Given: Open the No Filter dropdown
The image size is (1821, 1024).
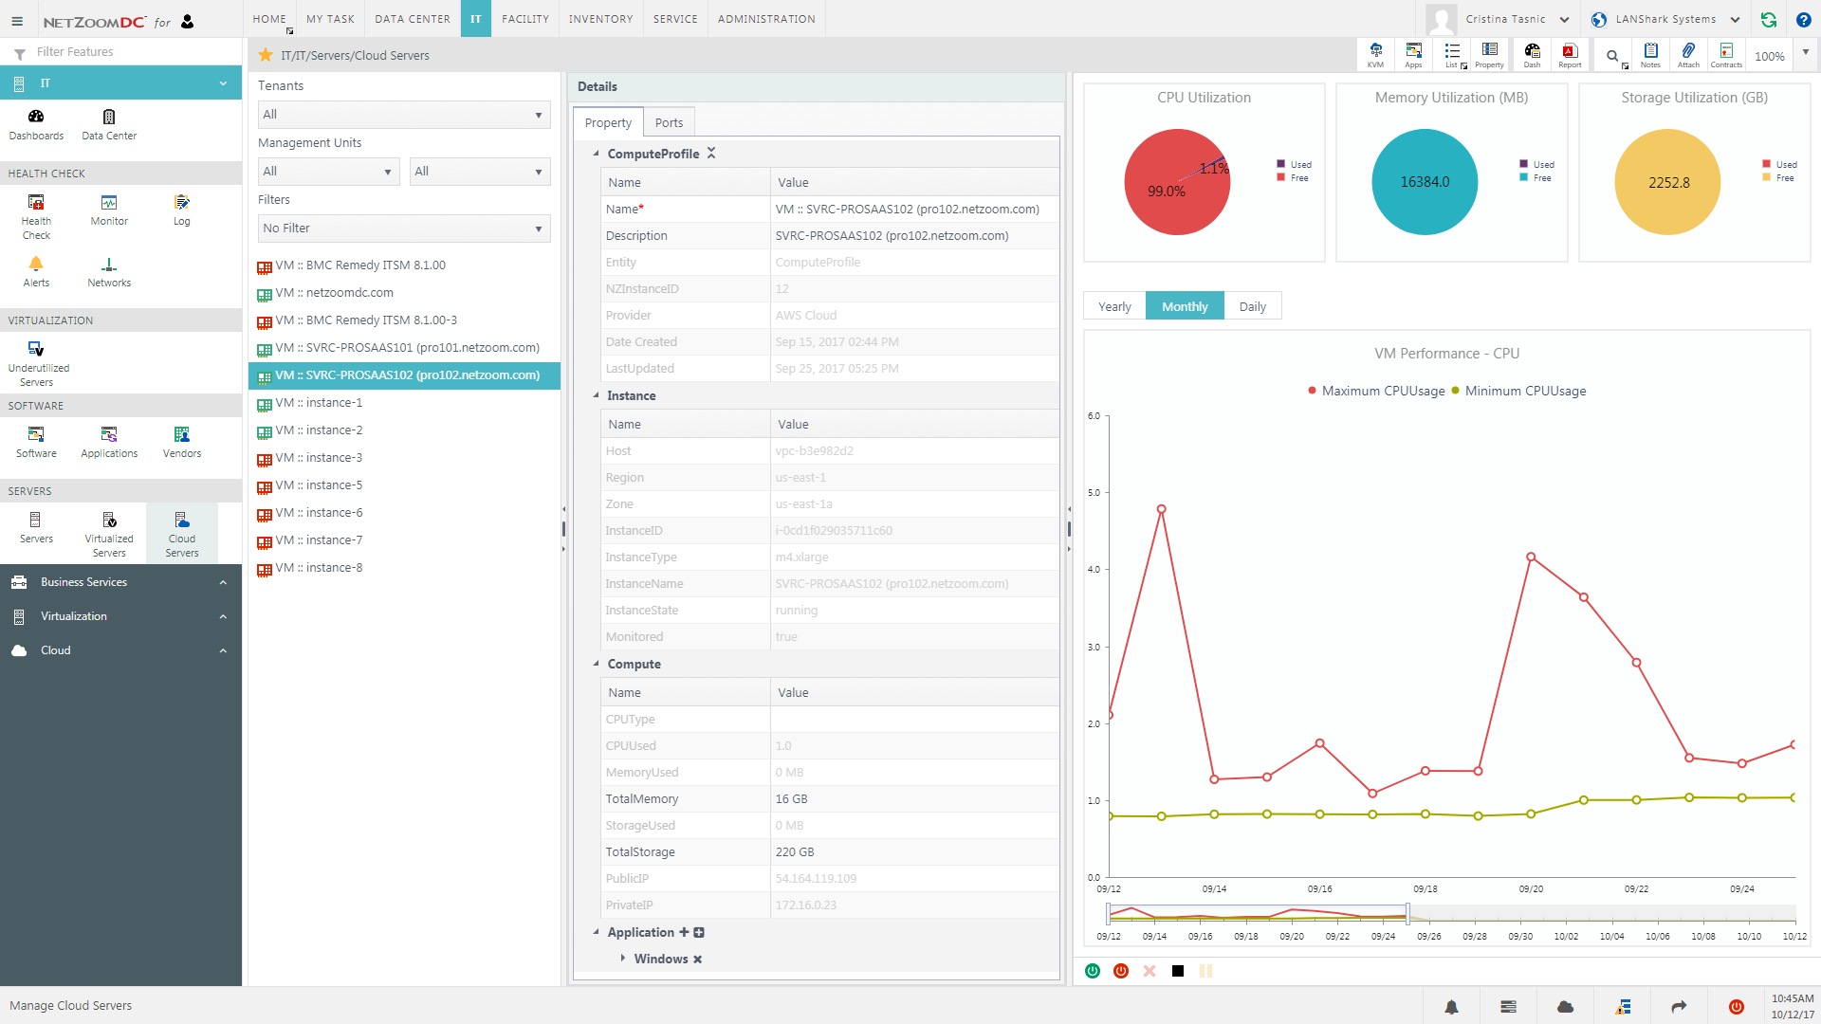Looking at the screenshot, I should [x=404, y=229].
